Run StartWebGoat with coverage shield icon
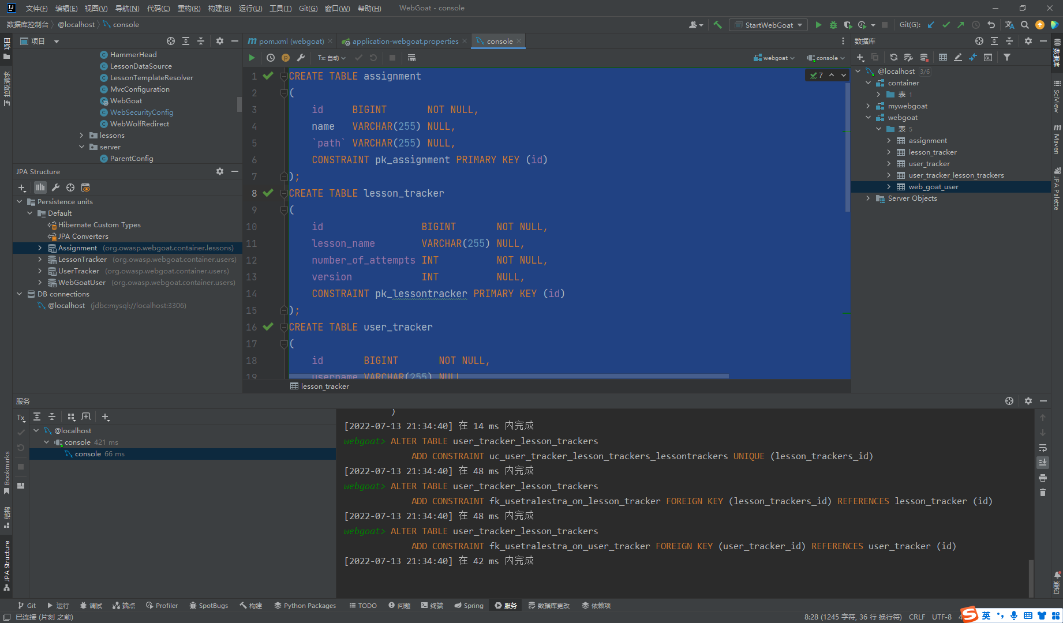 click(x=848, y=25)
